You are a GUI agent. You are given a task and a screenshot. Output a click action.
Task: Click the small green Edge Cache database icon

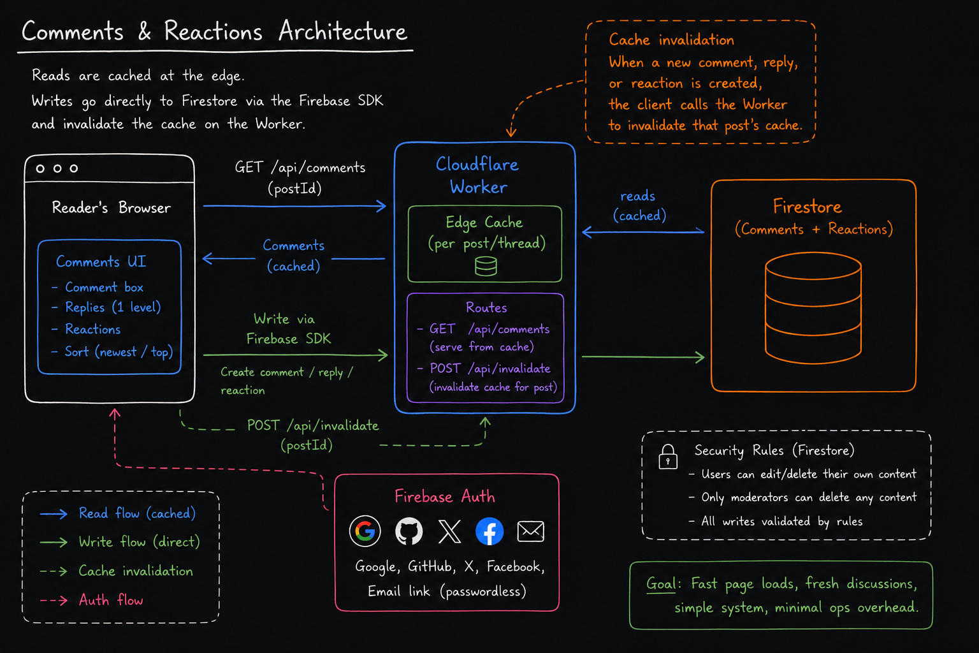click(486, 266)
